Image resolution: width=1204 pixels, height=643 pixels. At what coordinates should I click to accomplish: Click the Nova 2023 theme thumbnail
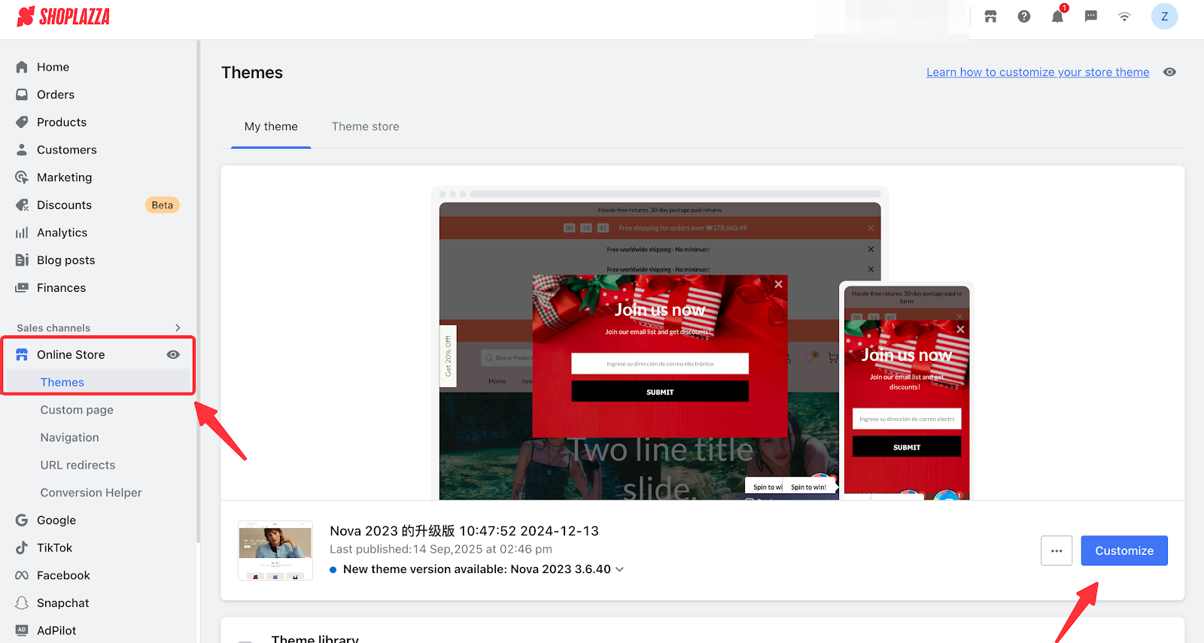pos(275,550)
